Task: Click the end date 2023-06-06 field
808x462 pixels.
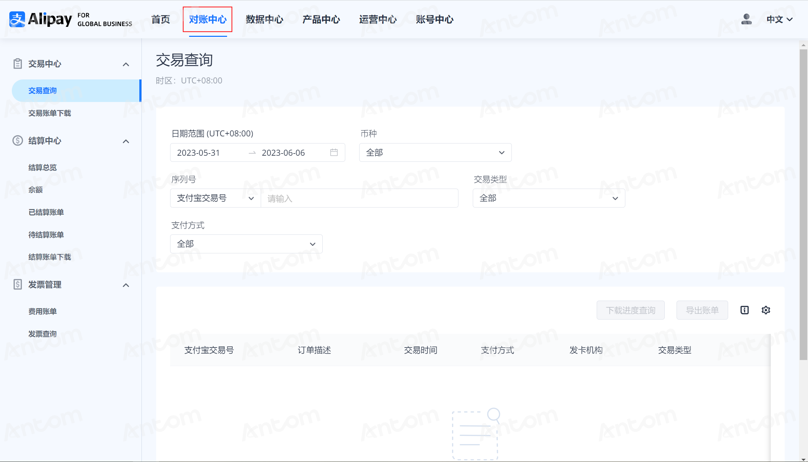Action: (x=283, y=153)
